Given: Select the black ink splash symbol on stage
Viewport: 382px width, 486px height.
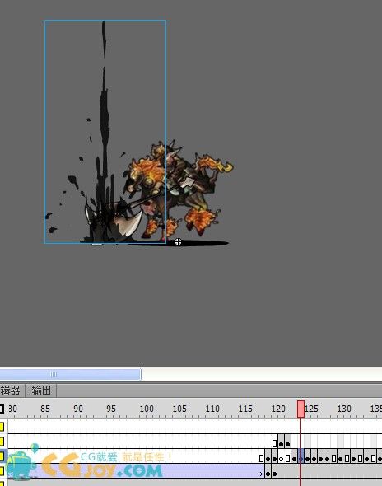Looking at the screenshot, I should tap(105, 132).
